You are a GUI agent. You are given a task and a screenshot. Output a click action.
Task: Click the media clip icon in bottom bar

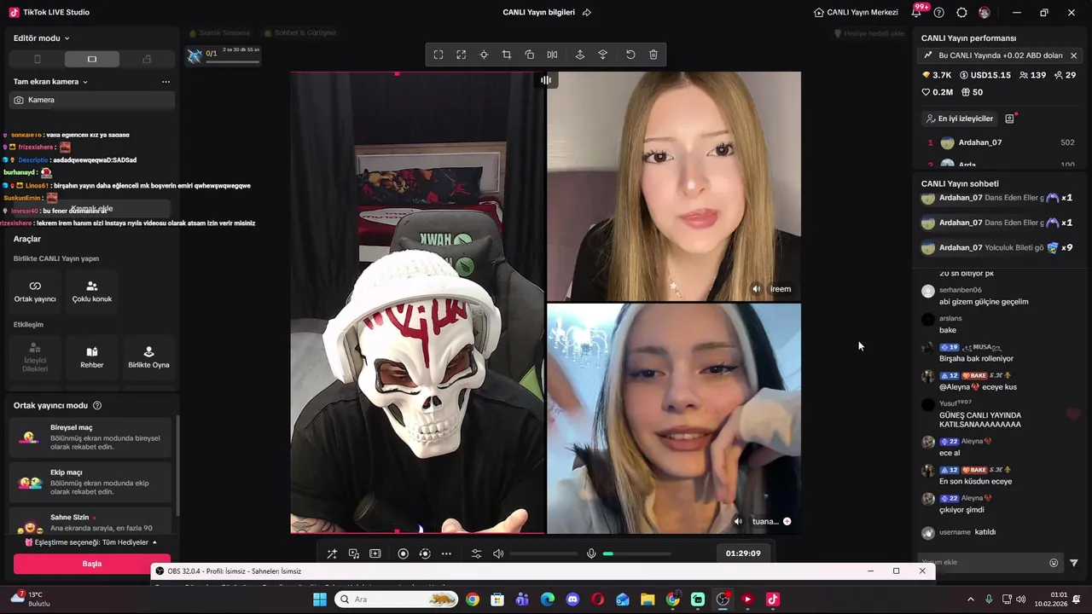[354, 553]
